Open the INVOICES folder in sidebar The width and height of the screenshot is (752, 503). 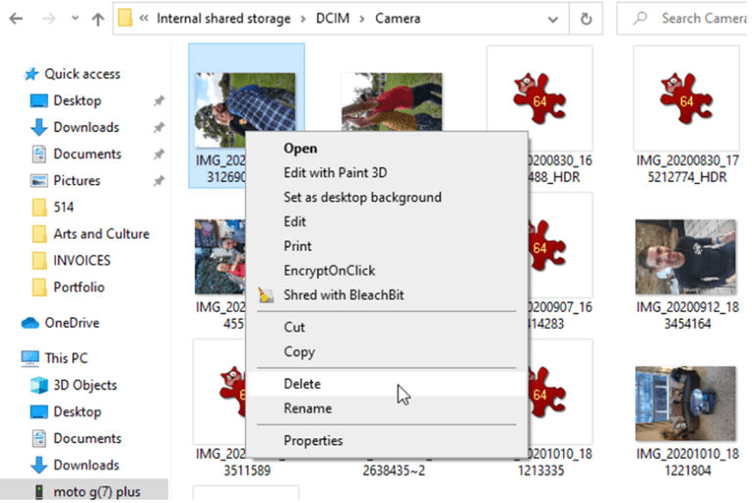point(81,260)
